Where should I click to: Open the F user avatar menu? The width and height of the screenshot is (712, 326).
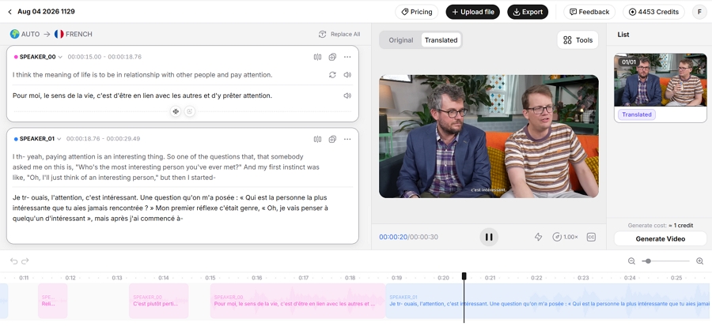point(699,12)
